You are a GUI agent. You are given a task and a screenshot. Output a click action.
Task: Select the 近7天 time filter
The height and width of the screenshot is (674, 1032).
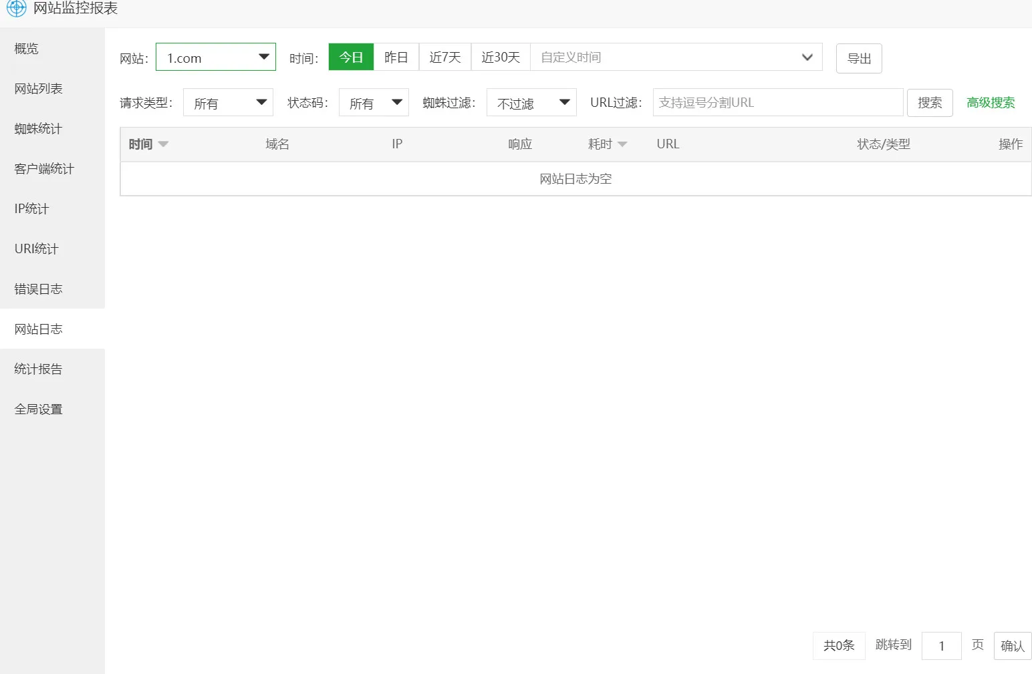click(445, 57)
